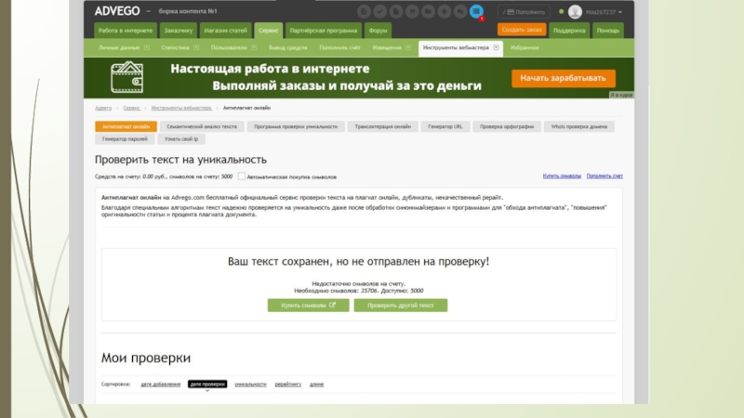Open the Заказчику tab
The width and height of the screenshot is (744, 418).
tap(179, 31)
